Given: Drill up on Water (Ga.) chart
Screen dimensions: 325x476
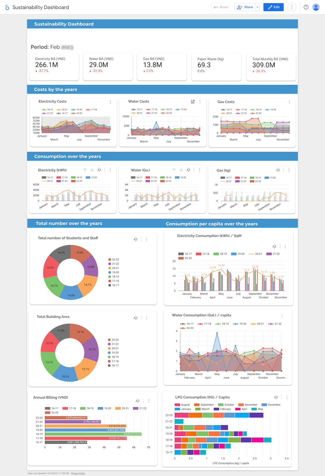Looking at the screenshot, I should (x=174, y=170).
